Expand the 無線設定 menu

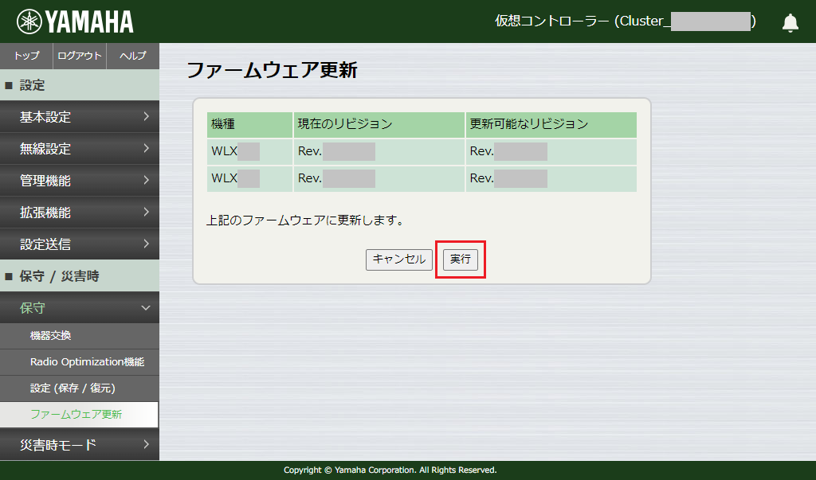coord(80,149)
